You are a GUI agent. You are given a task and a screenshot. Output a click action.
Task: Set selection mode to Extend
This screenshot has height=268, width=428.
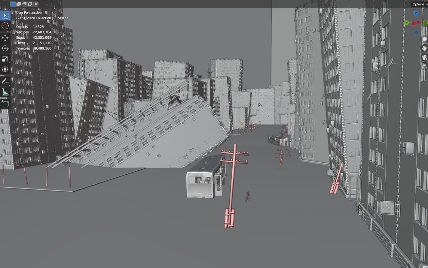pos(19,4)
